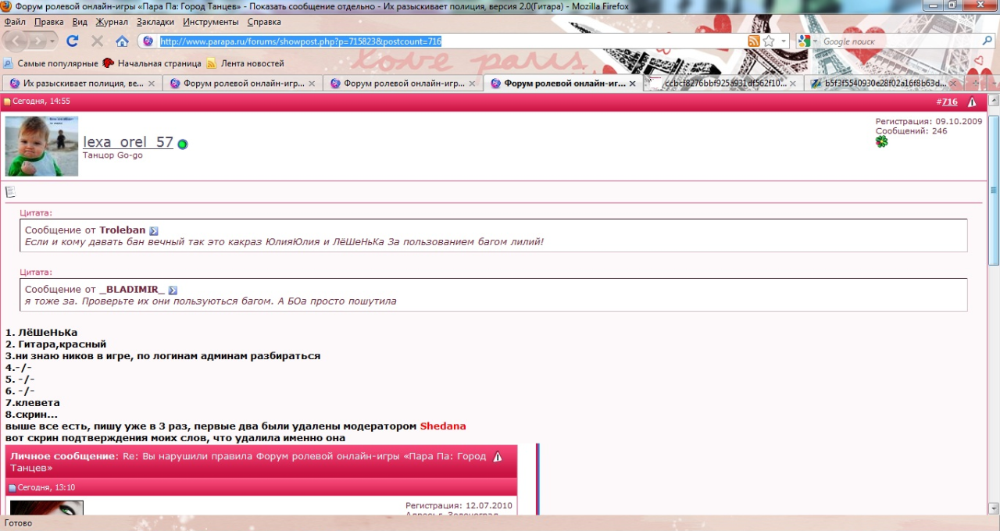Click the post status icon beside 'Сегодня, 14:55'

coord(7,102)
